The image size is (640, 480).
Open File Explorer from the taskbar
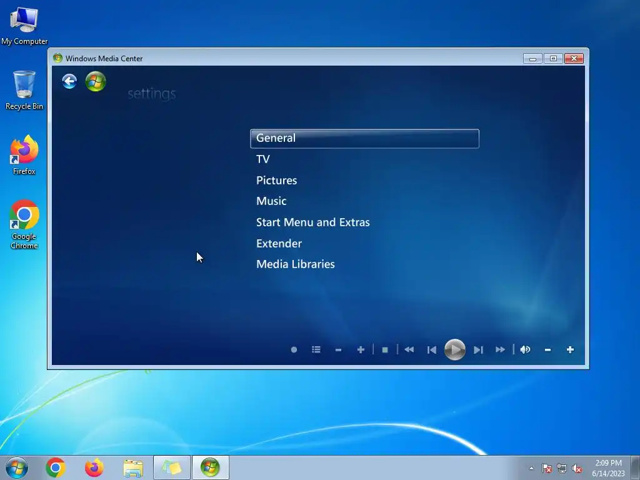point(133,467)
